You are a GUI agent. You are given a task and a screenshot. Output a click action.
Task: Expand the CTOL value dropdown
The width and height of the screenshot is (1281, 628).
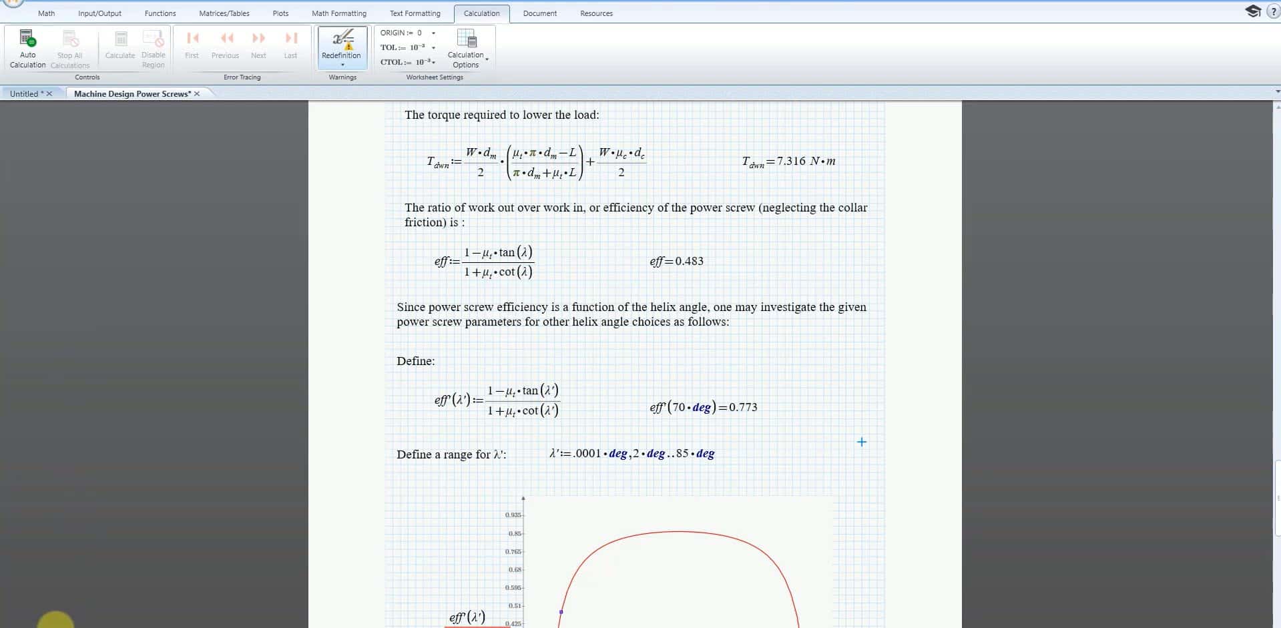click(433, 63)
